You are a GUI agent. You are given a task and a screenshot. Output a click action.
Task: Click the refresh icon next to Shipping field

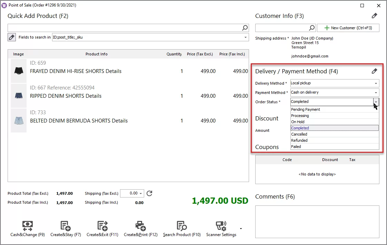point(149,193)
